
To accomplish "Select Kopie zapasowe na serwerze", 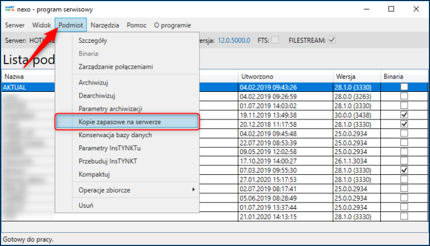I will (x=127, y=122).
